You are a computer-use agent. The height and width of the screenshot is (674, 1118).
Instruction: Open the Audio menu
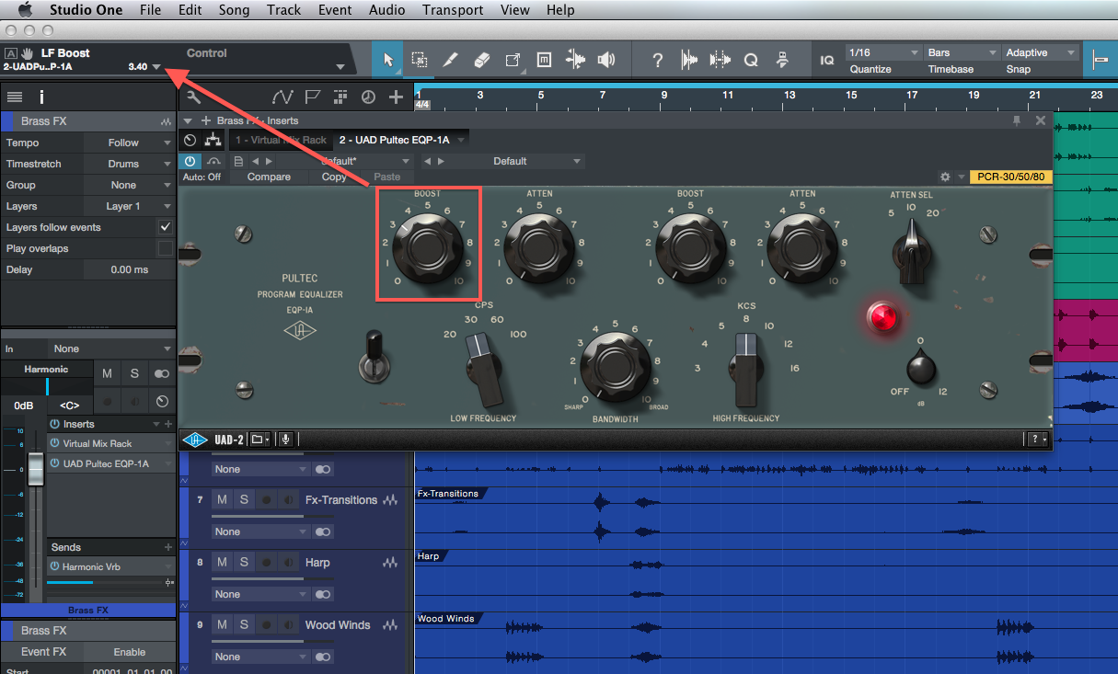(x=386, y=10)
